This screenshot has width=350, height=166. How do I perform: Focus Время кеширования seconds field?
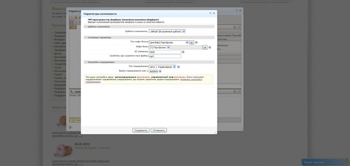pos(153,72)
